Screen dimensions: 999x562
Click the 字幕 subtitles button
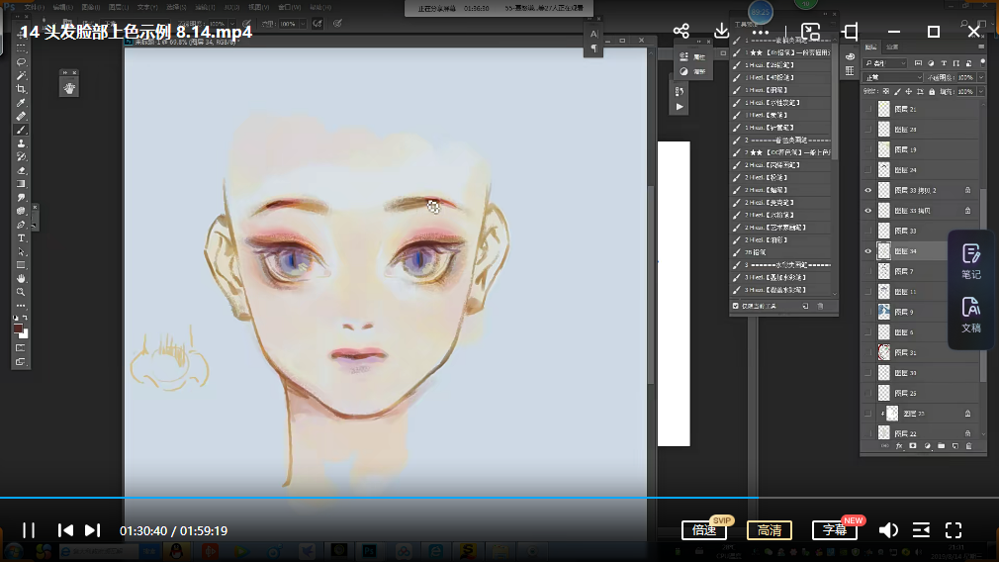tap(834, 530)
